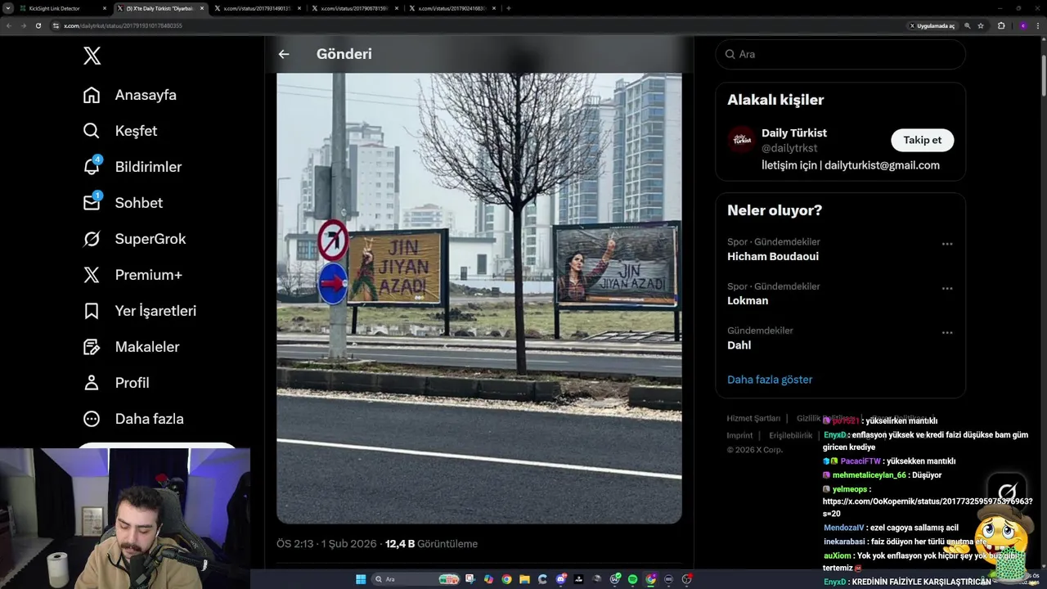1047x589 pixels.
Task: Switch to KickSight Link Detector tab
Action: 61,8
